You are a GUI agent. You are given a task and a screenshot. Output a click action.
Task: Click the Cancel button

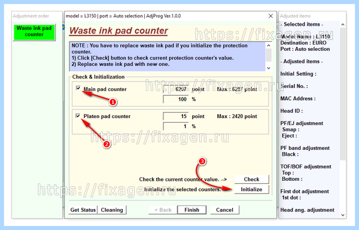tap(224, 210)
